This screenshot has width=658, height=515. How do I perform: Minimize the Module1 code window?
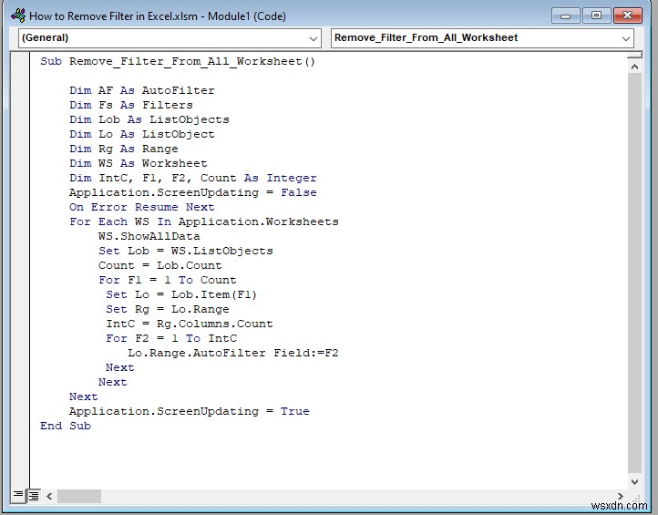[565, 15]
